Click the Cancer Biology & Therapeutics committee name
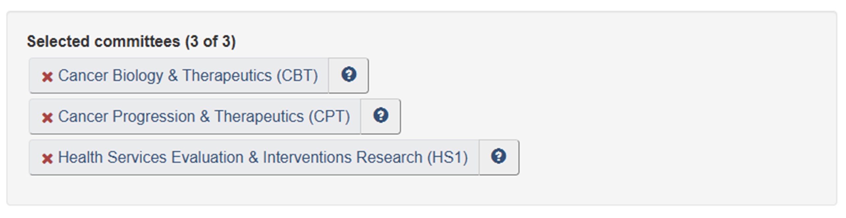 tap(188, 76)
